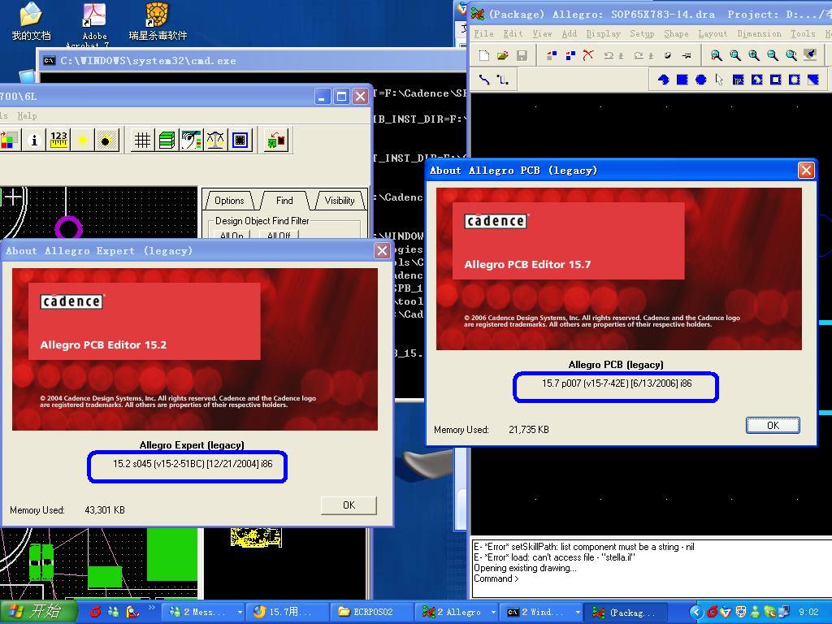Click the Save floppy disk icon

tap(522, 55)
